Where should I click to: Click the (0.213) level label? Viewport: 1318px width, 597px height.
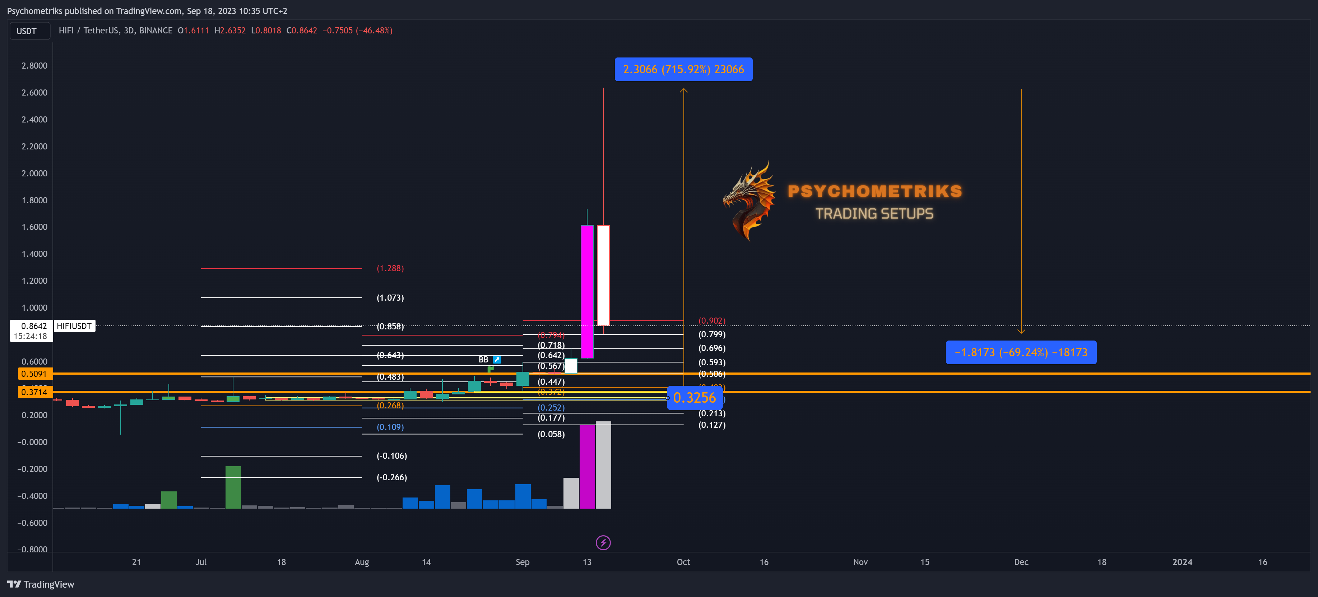(712, 413)
